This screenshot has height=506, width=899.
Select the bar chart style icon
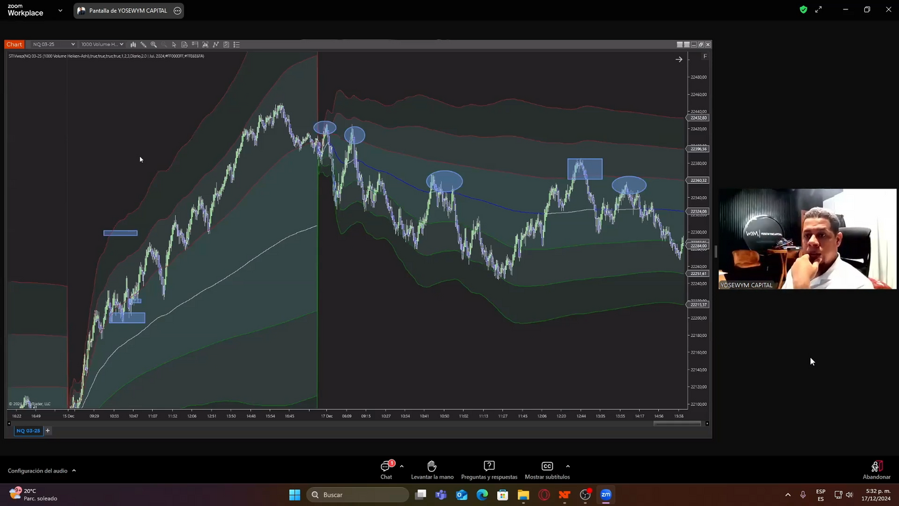click(x=133, y=44)
